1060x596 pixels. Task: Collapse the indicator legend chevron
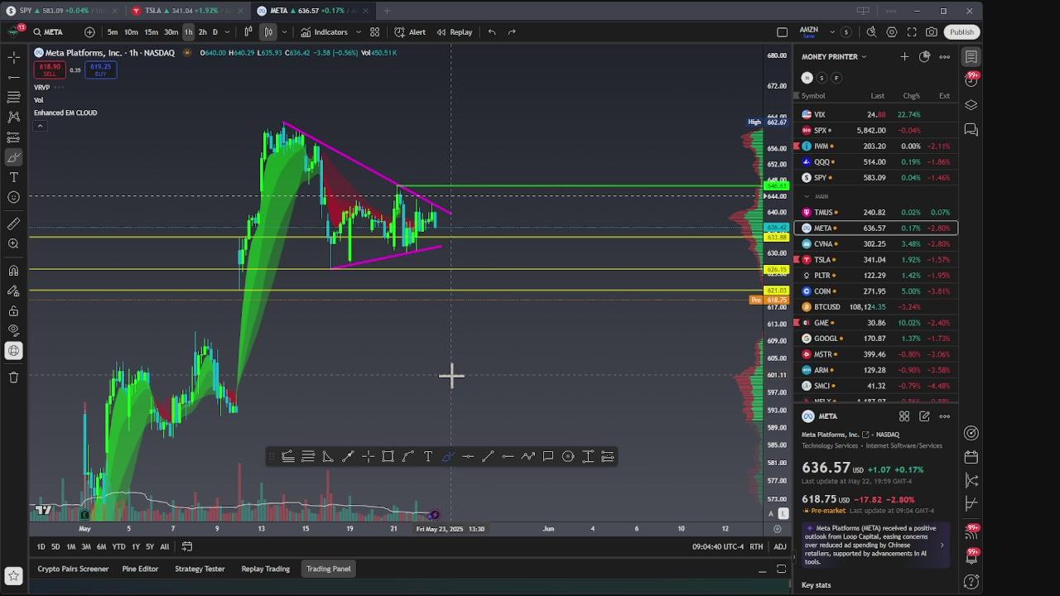tap(40, 126)
